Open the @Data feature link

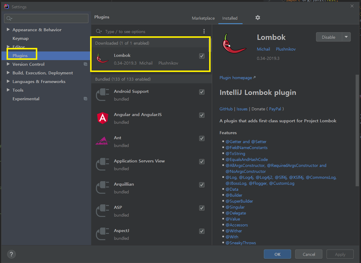pos(232,189)
